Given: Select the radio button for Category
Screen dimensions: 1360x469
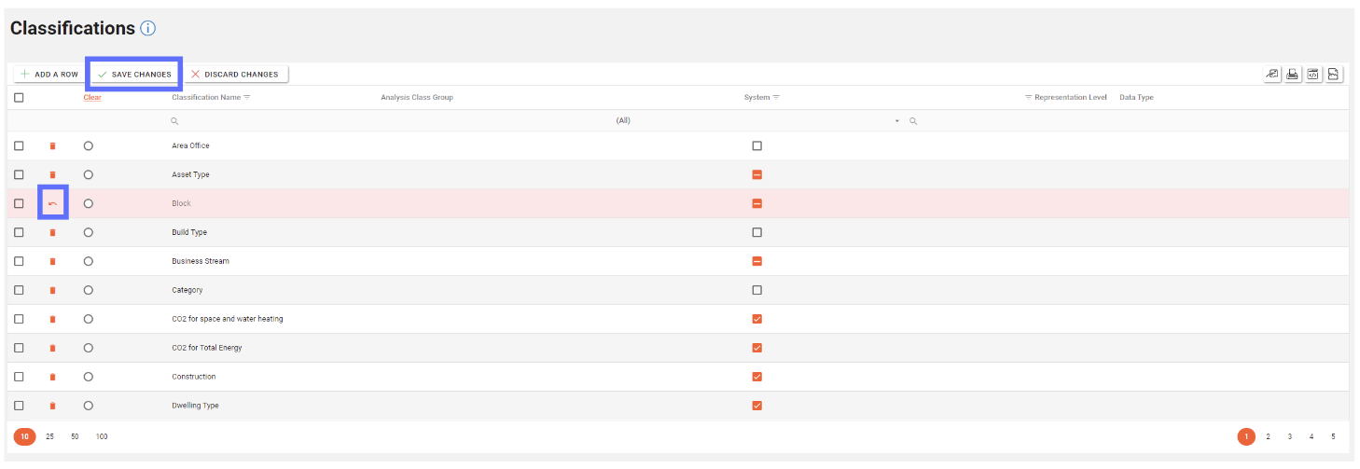Looking at the screenshot, I should click(88, 290).
